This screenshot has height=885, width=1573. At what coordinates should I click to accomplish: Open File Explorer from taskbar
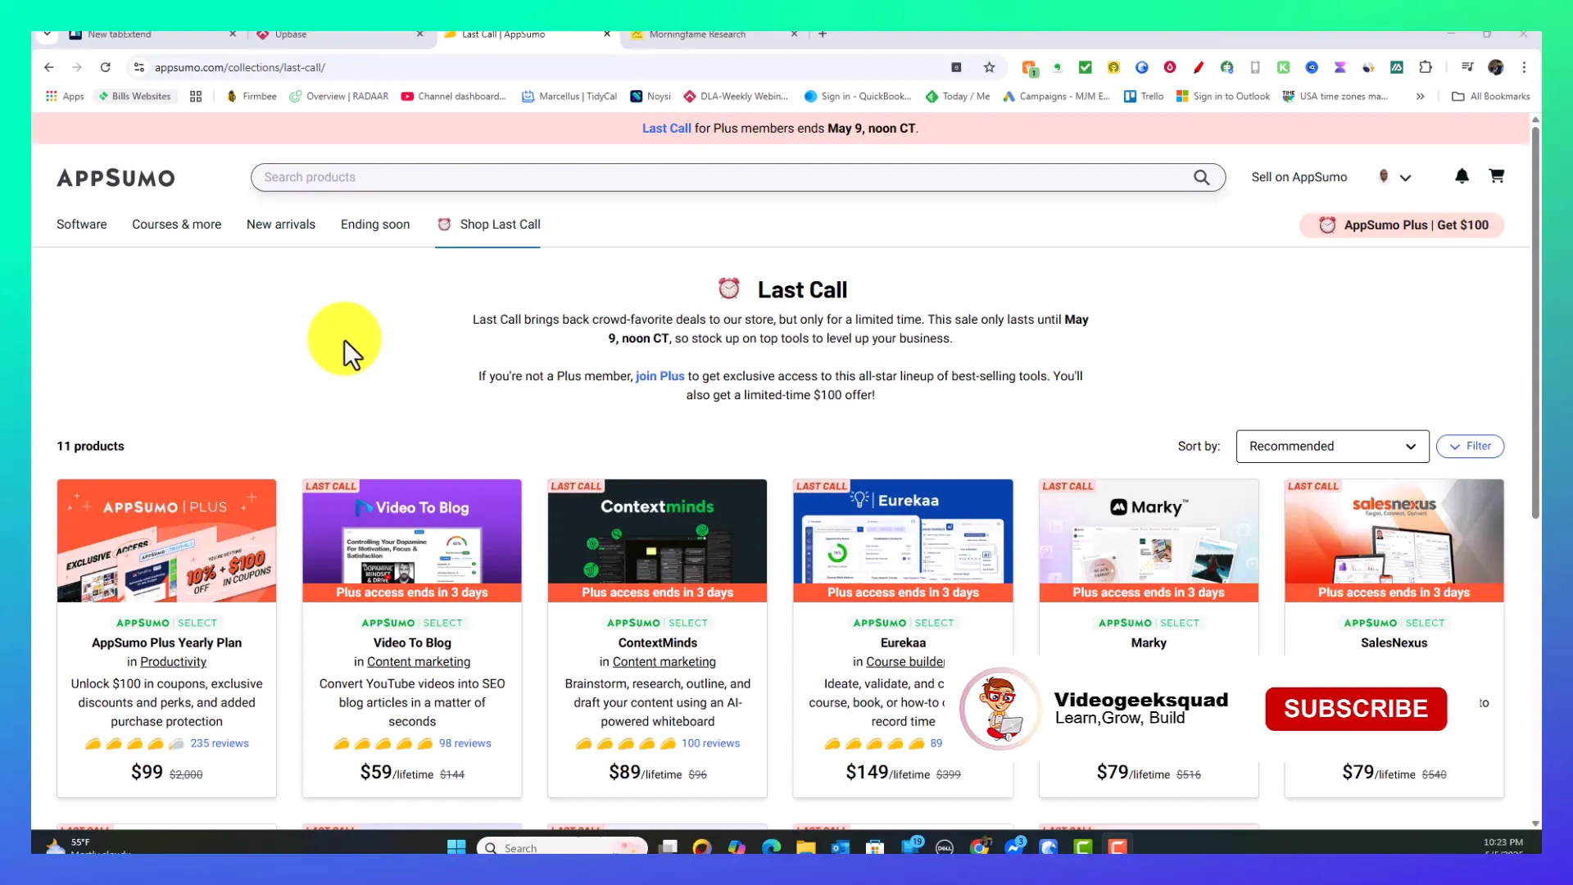click(805, 847)
